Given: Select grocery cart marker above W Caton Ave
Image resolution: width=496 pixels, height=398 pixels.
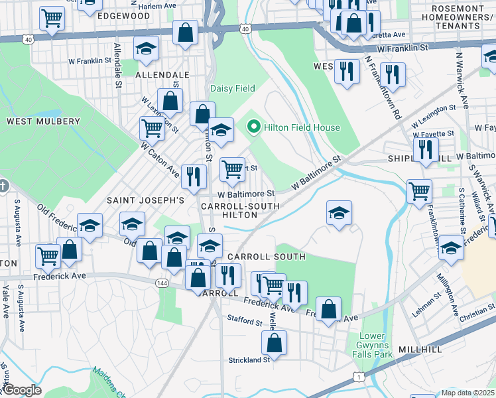Looking at the screenshot, I should pos(152,131).
